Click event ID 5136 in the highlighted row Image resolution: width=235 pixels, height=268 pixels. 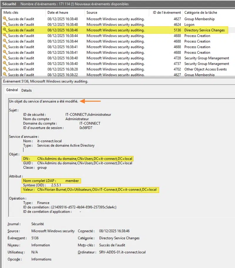177,30
